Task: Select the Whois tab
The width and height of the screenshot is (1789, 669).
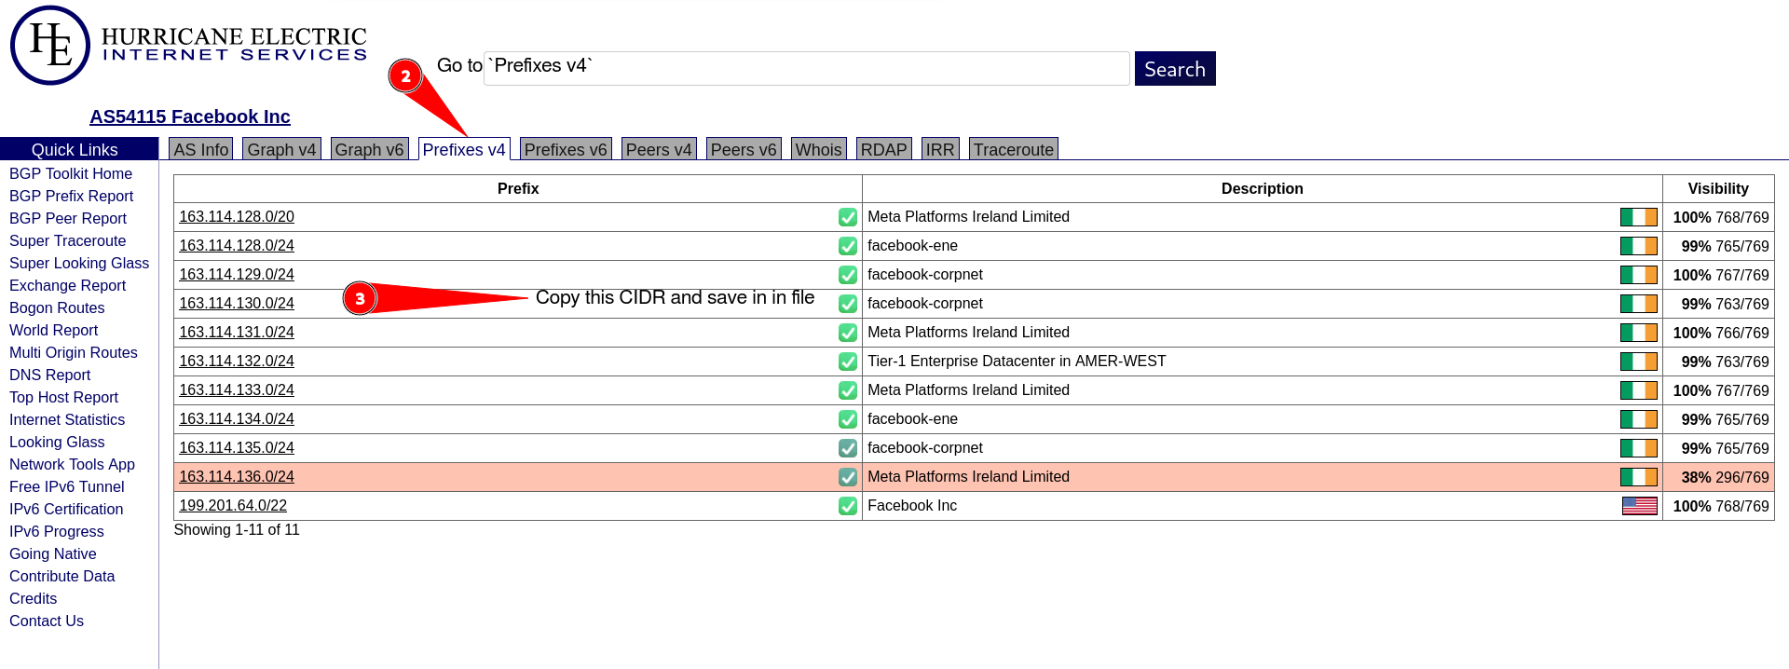Action: (x=818, y=150)
